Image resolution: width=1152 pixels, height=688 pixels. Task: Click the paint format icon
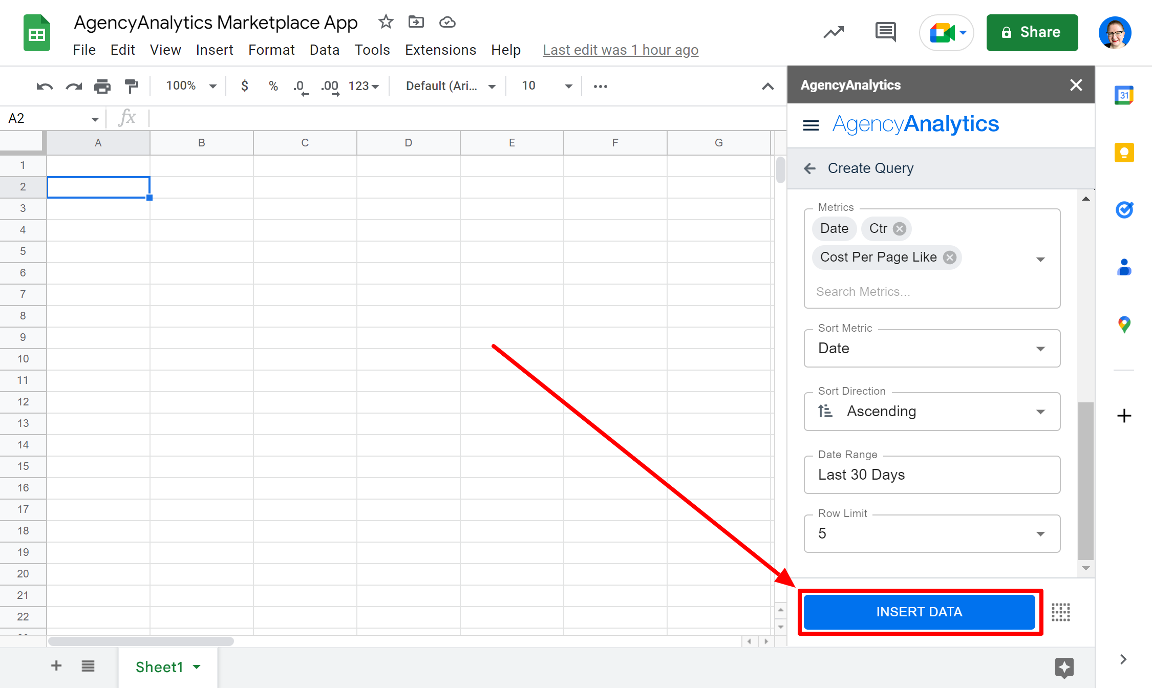point(132,86)
